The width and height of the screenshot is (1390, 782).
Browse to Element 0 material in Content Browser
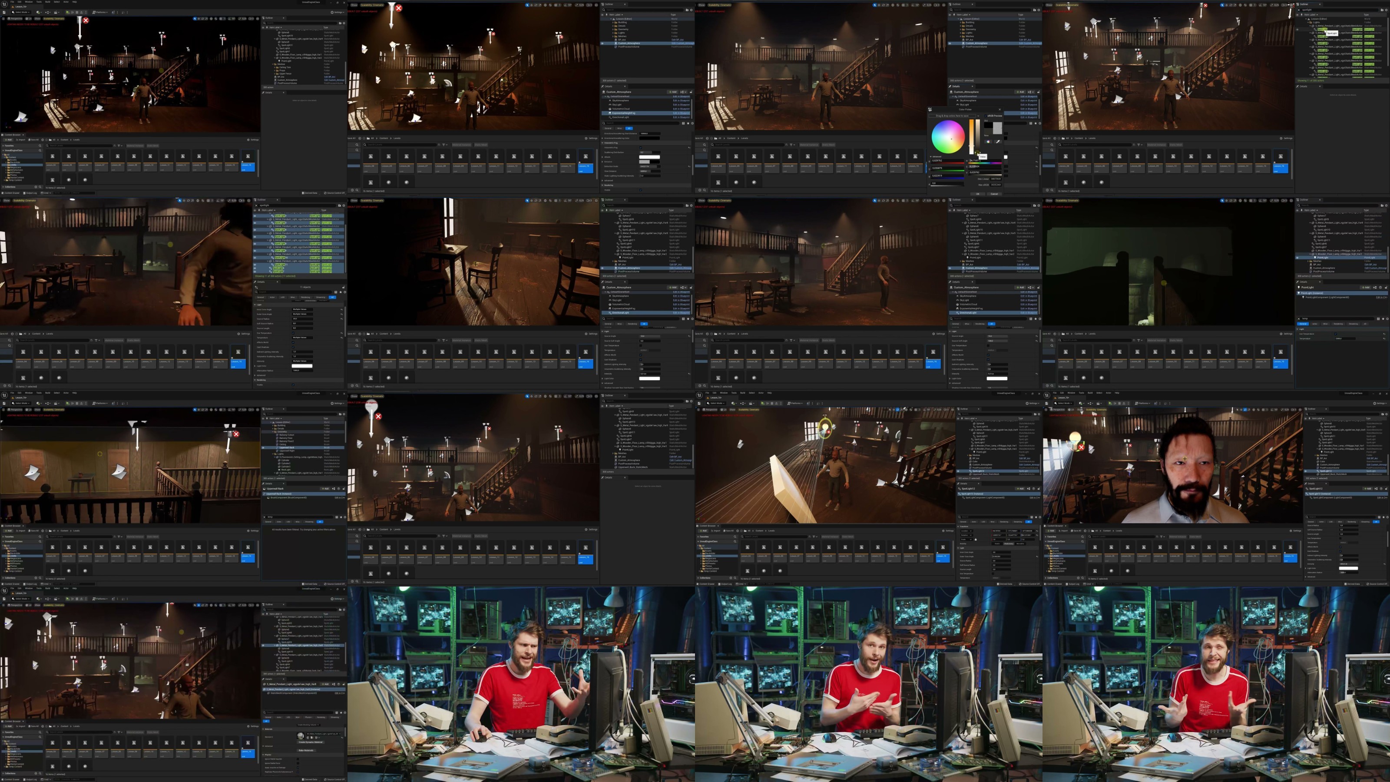312,738
